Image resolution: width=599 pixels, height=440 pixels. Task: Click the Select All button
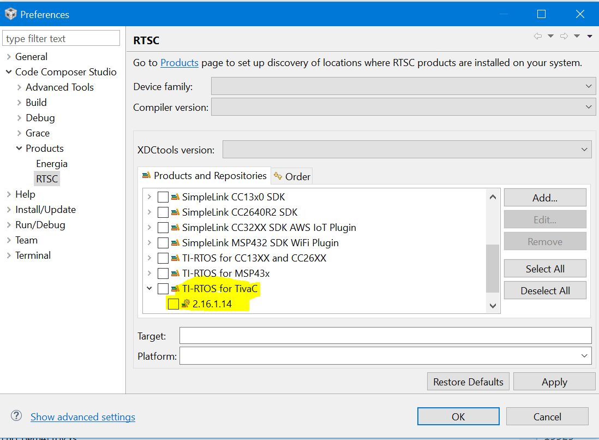(x=545, y=269)
